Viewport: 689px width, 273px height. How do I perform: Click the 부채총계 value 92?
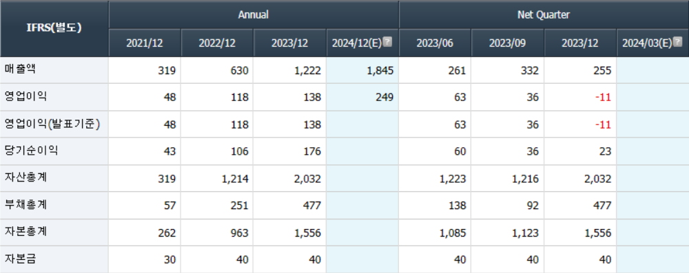click(533, 206)
